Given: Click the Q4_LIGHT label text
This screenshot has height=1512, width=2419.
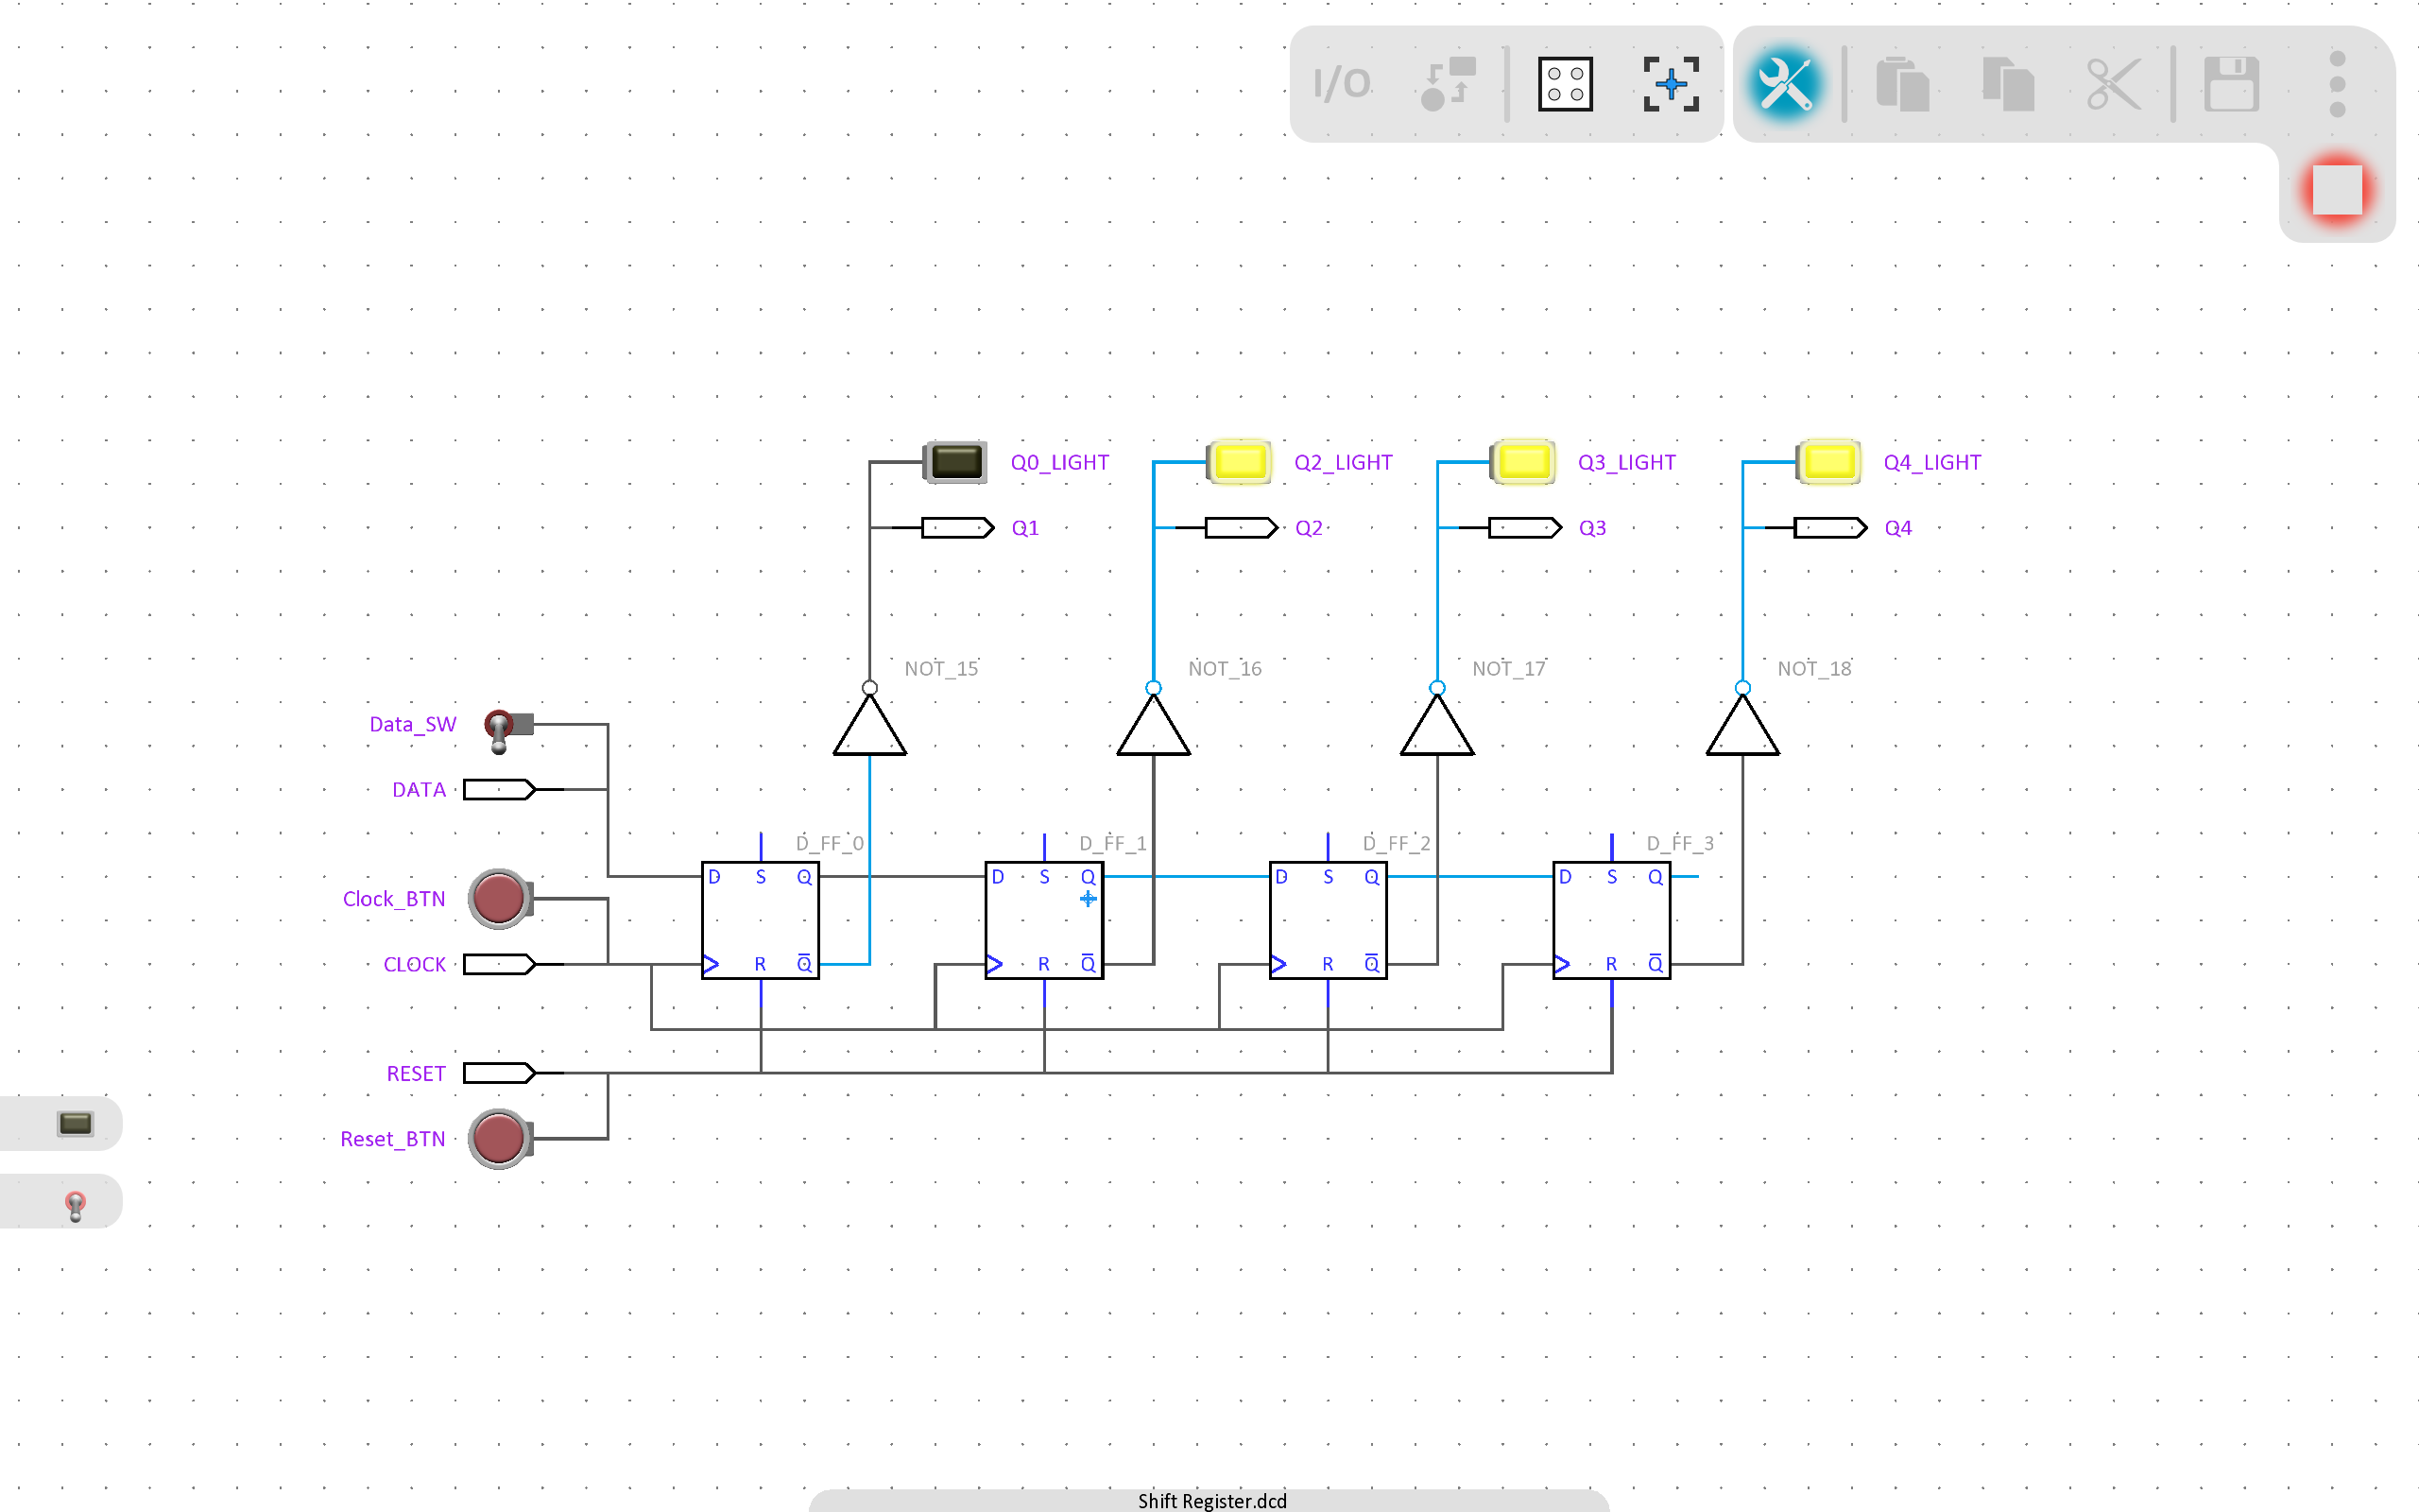Looking at the screenshot, I should click(1932, 463).
